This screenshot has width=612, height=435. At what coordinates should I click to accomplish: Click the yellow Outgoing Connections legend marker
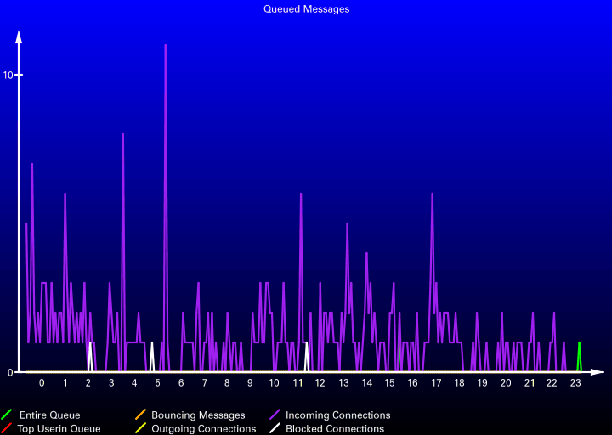(141, 429)
